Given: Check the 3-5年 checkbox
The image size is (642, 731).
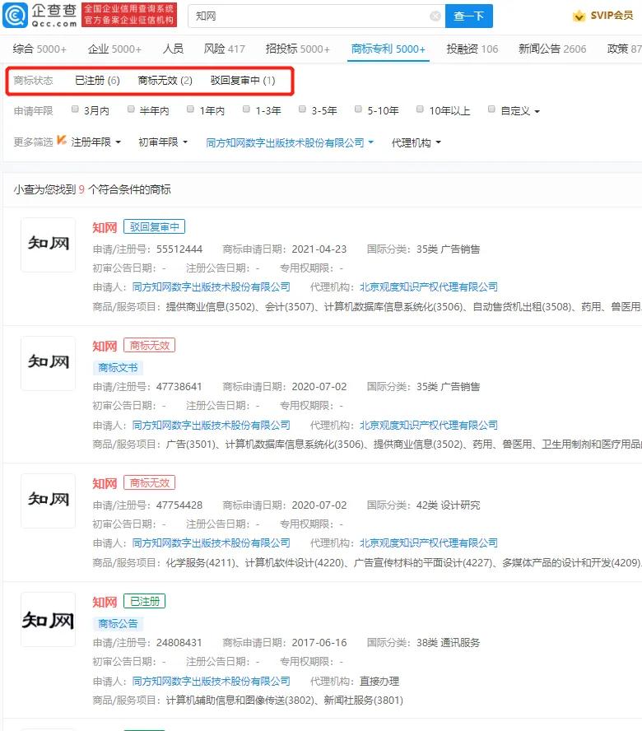Looking at the screenshot, I should (302, 109).
